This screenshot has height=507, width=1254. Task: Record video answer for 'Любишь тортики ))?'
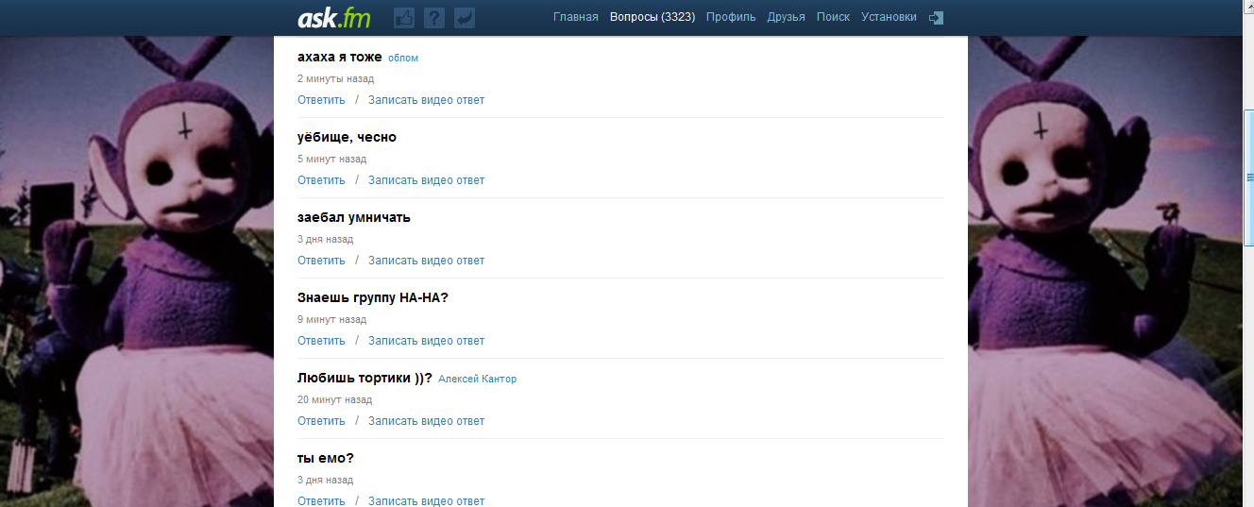pos(426,421)
